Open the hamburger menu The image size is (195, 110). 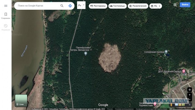coord(6,6)
